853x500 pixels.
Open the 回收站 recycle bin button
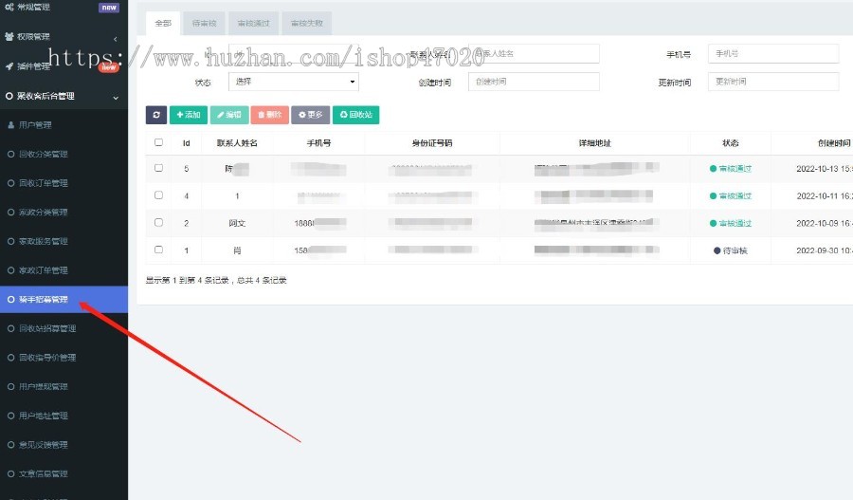(356, 115)
